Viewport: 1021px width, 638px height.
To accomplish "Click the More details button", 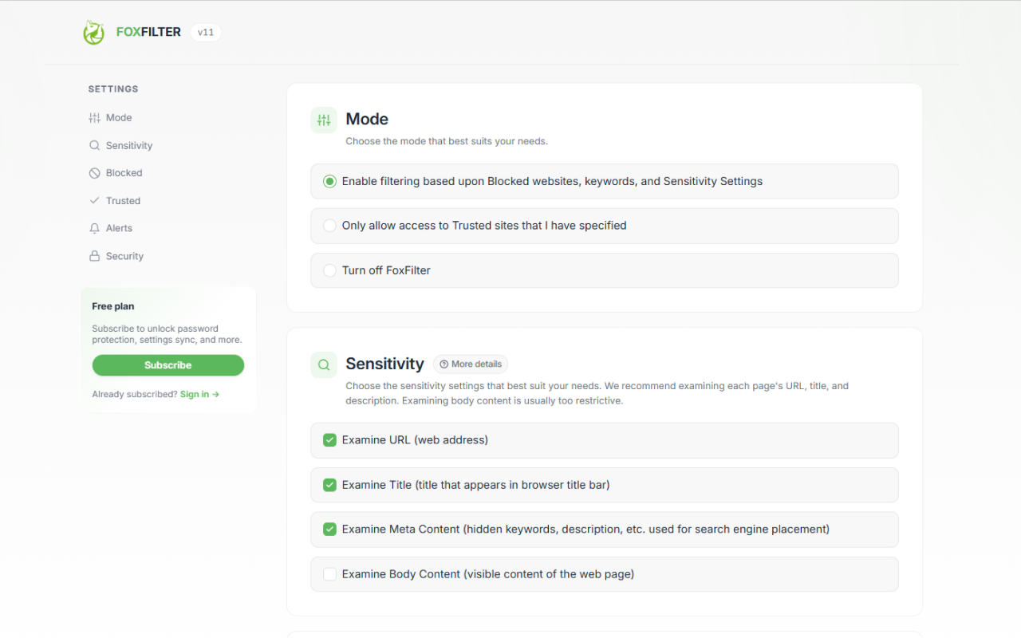I will pos(471,364).
